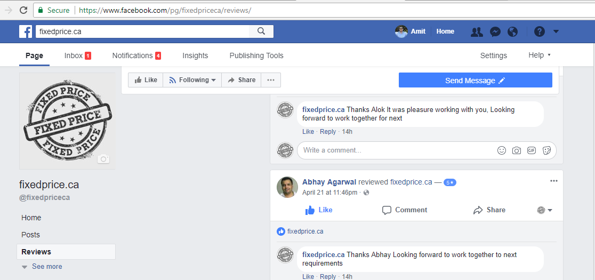Expand See more in the left sidebar
The image size is (595, 280).
pos(42,267)
